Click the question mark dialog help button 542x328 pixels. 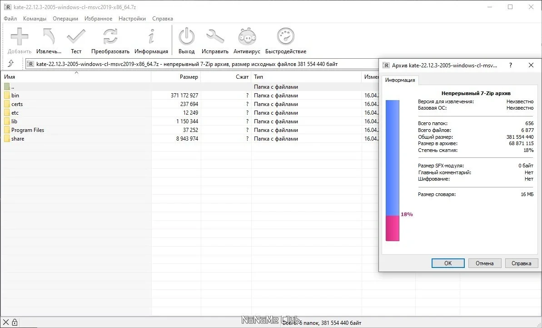[x=511, y=65]
